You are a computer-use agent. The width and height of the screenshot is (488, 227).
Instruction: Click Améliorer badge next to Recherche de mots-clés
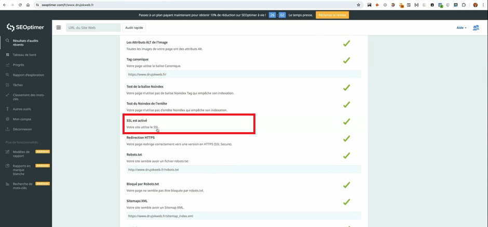[x=43, y=184]
